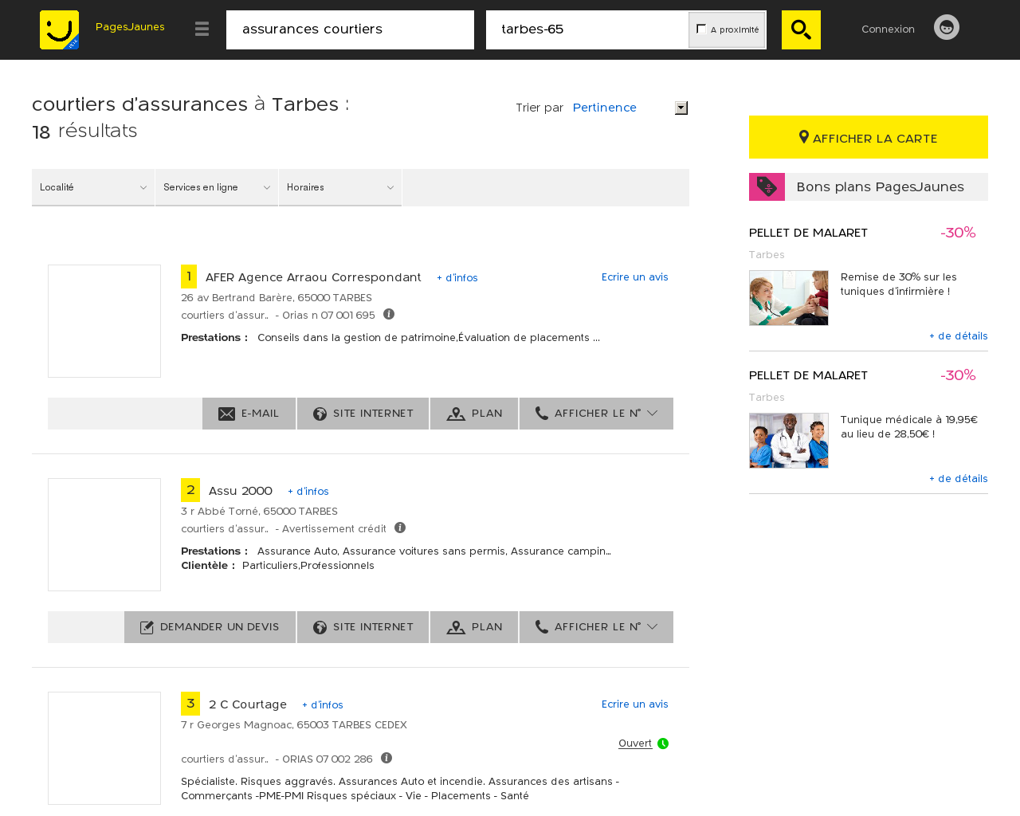Click the yellow search magnifier button
This screenshot has height=816, width=1020.
(x=801, y=29)
